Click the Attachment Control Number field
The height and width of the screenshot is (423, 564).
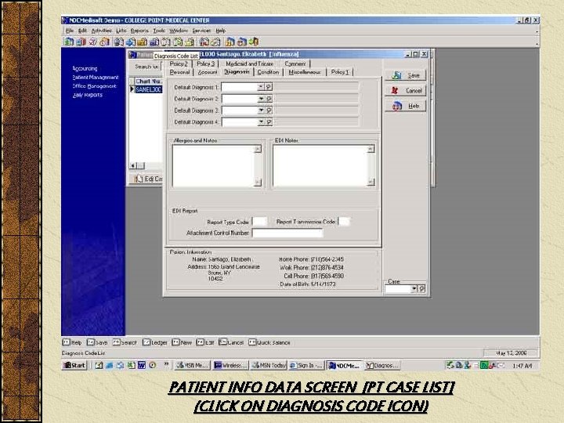pyautogui.click(x=287, y=233)
